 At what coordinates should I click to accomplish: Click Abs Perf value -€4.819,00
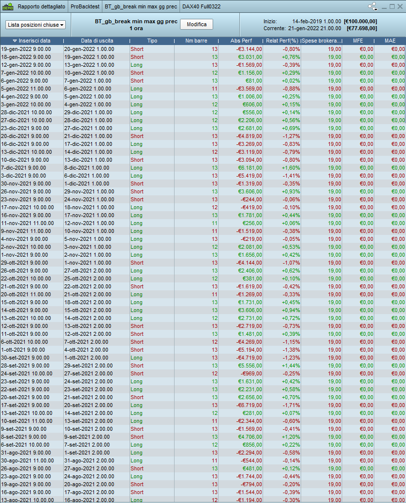pyautogui.click(x=249, y=137)
